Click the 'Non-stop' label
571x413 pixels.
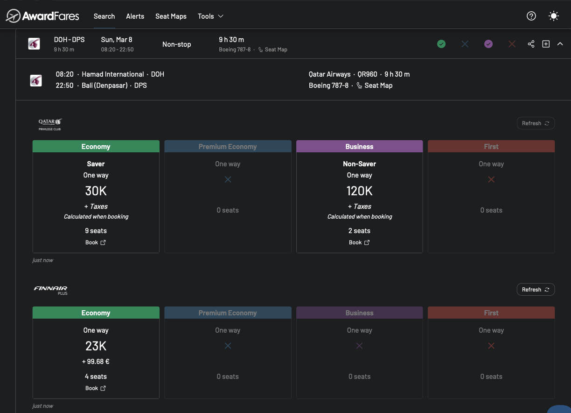point(177,44)
